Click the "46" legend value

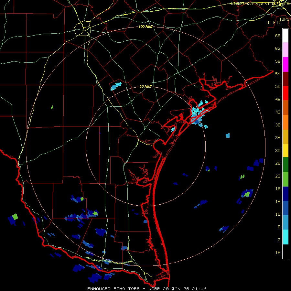point(278,99)
